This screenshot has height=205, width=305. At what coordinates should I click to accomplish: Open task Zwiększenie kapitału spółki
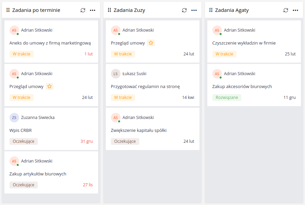tap(139, 130)
